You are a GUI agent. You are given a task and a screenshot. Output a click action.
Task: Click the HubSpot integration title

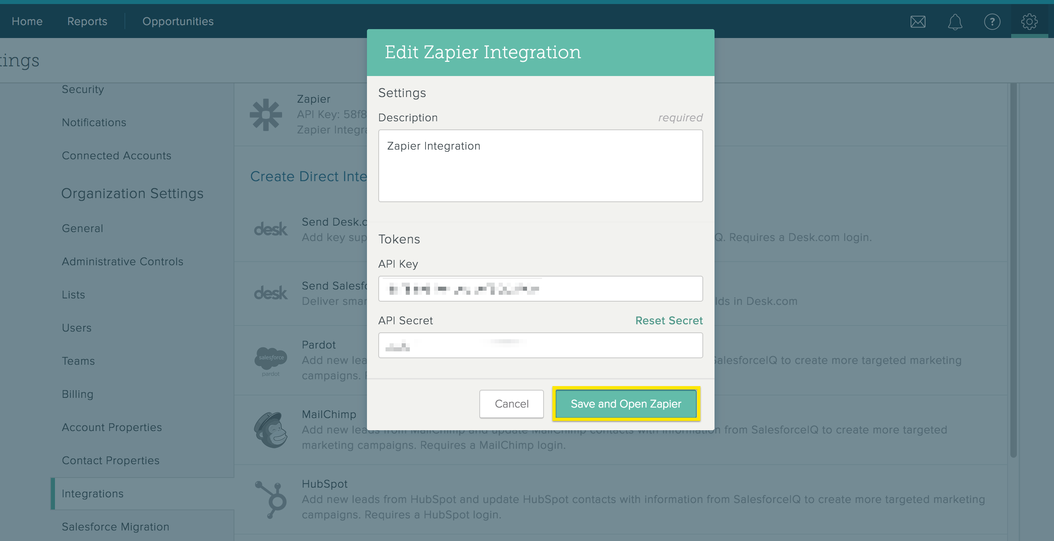(x=325, y=484)
